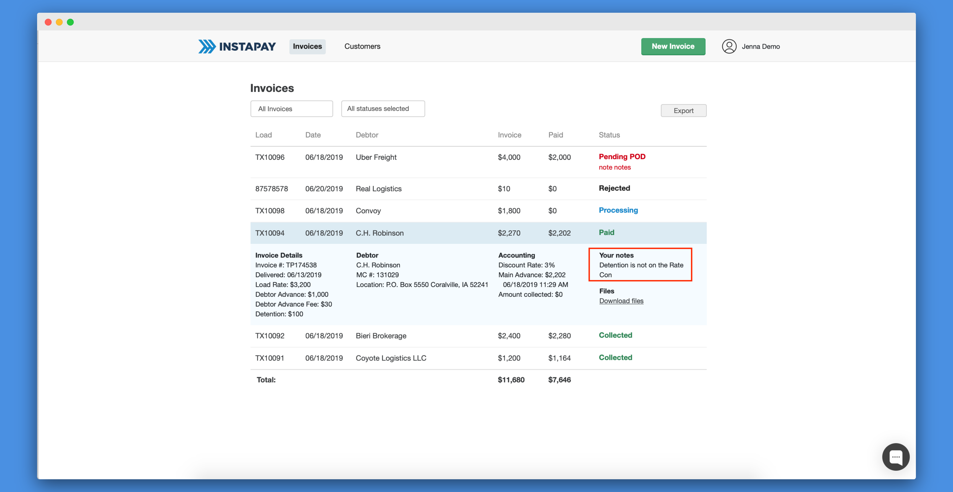Create a New Invoice
The height and width of the screenshot is (492, 953).
(x=673, y=46)
